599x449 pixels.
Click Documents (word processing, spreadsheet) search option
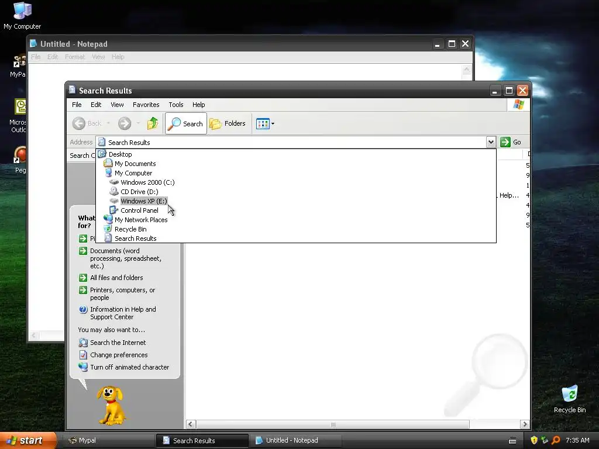[x=126, y=258]
